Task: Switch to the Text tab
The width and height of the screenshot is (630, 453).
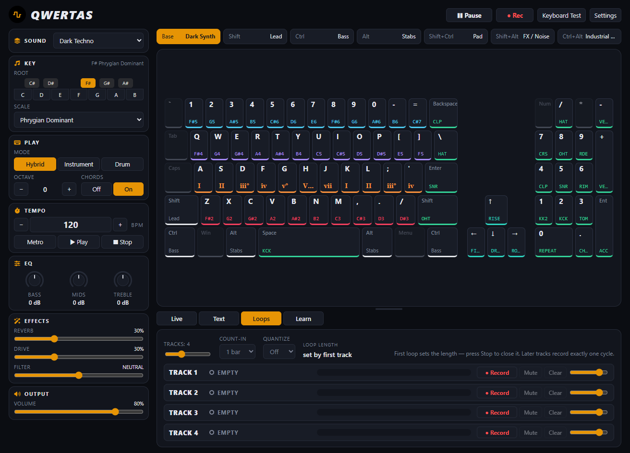Action: coord(219,319)
